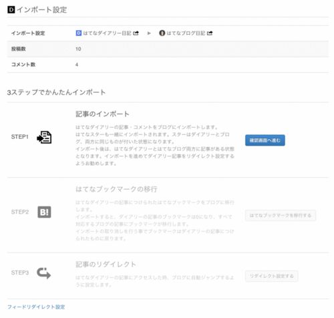Click the 投稿数 value 10
334x318 pixels.
point(78,49)
